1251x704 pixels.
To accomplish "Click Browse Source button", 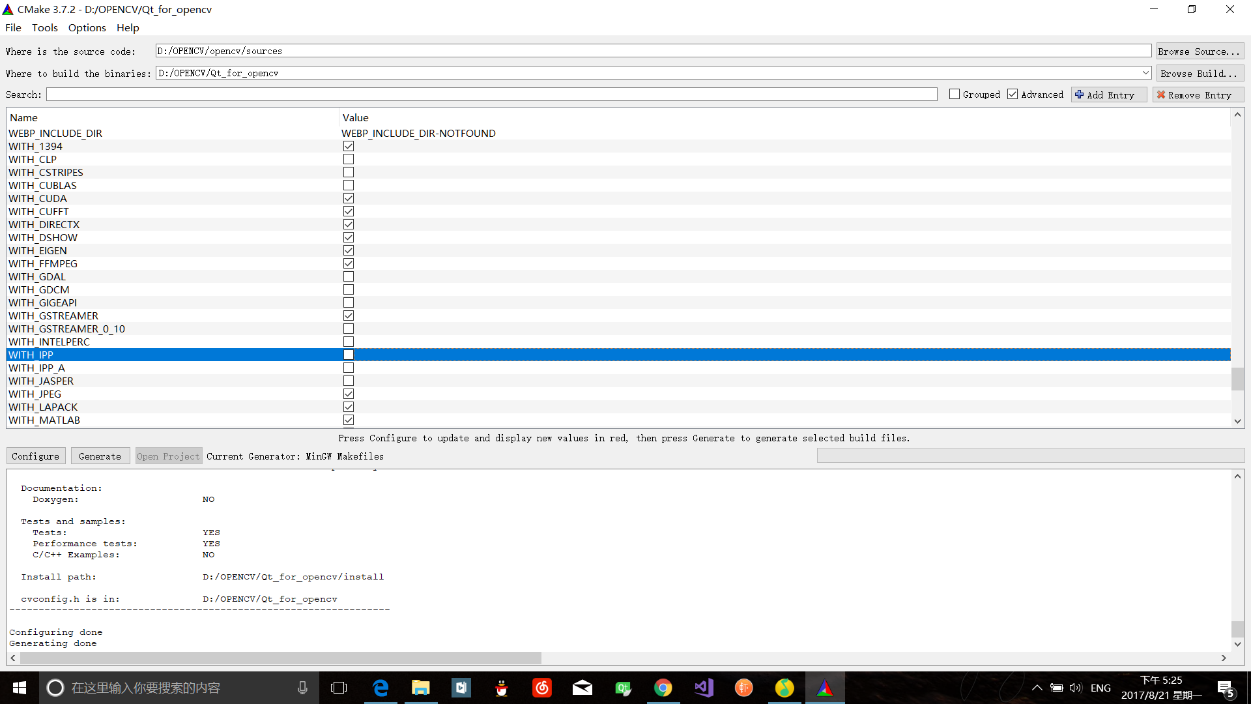I will tap(1200, 51).
